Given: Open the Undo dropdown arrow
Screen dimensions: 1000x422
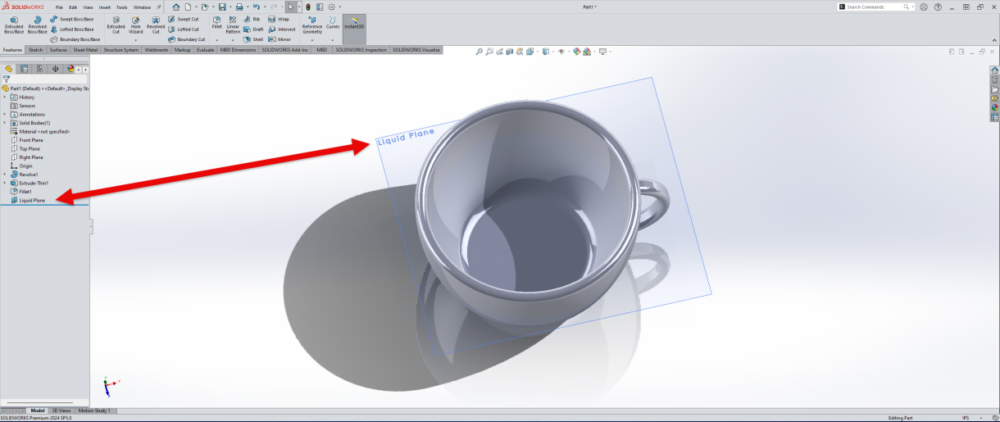Looking at the screenshot, I should coord(265,7).
